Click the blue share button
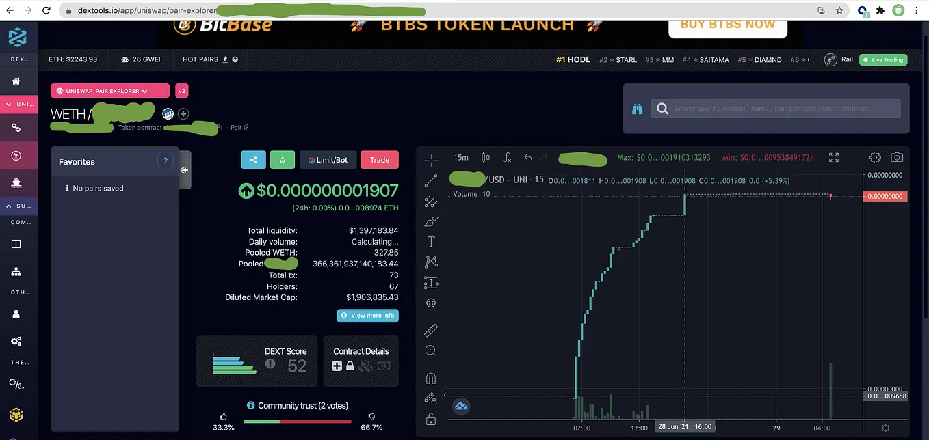The image size is (929, 440). click(x=253, y=160)
